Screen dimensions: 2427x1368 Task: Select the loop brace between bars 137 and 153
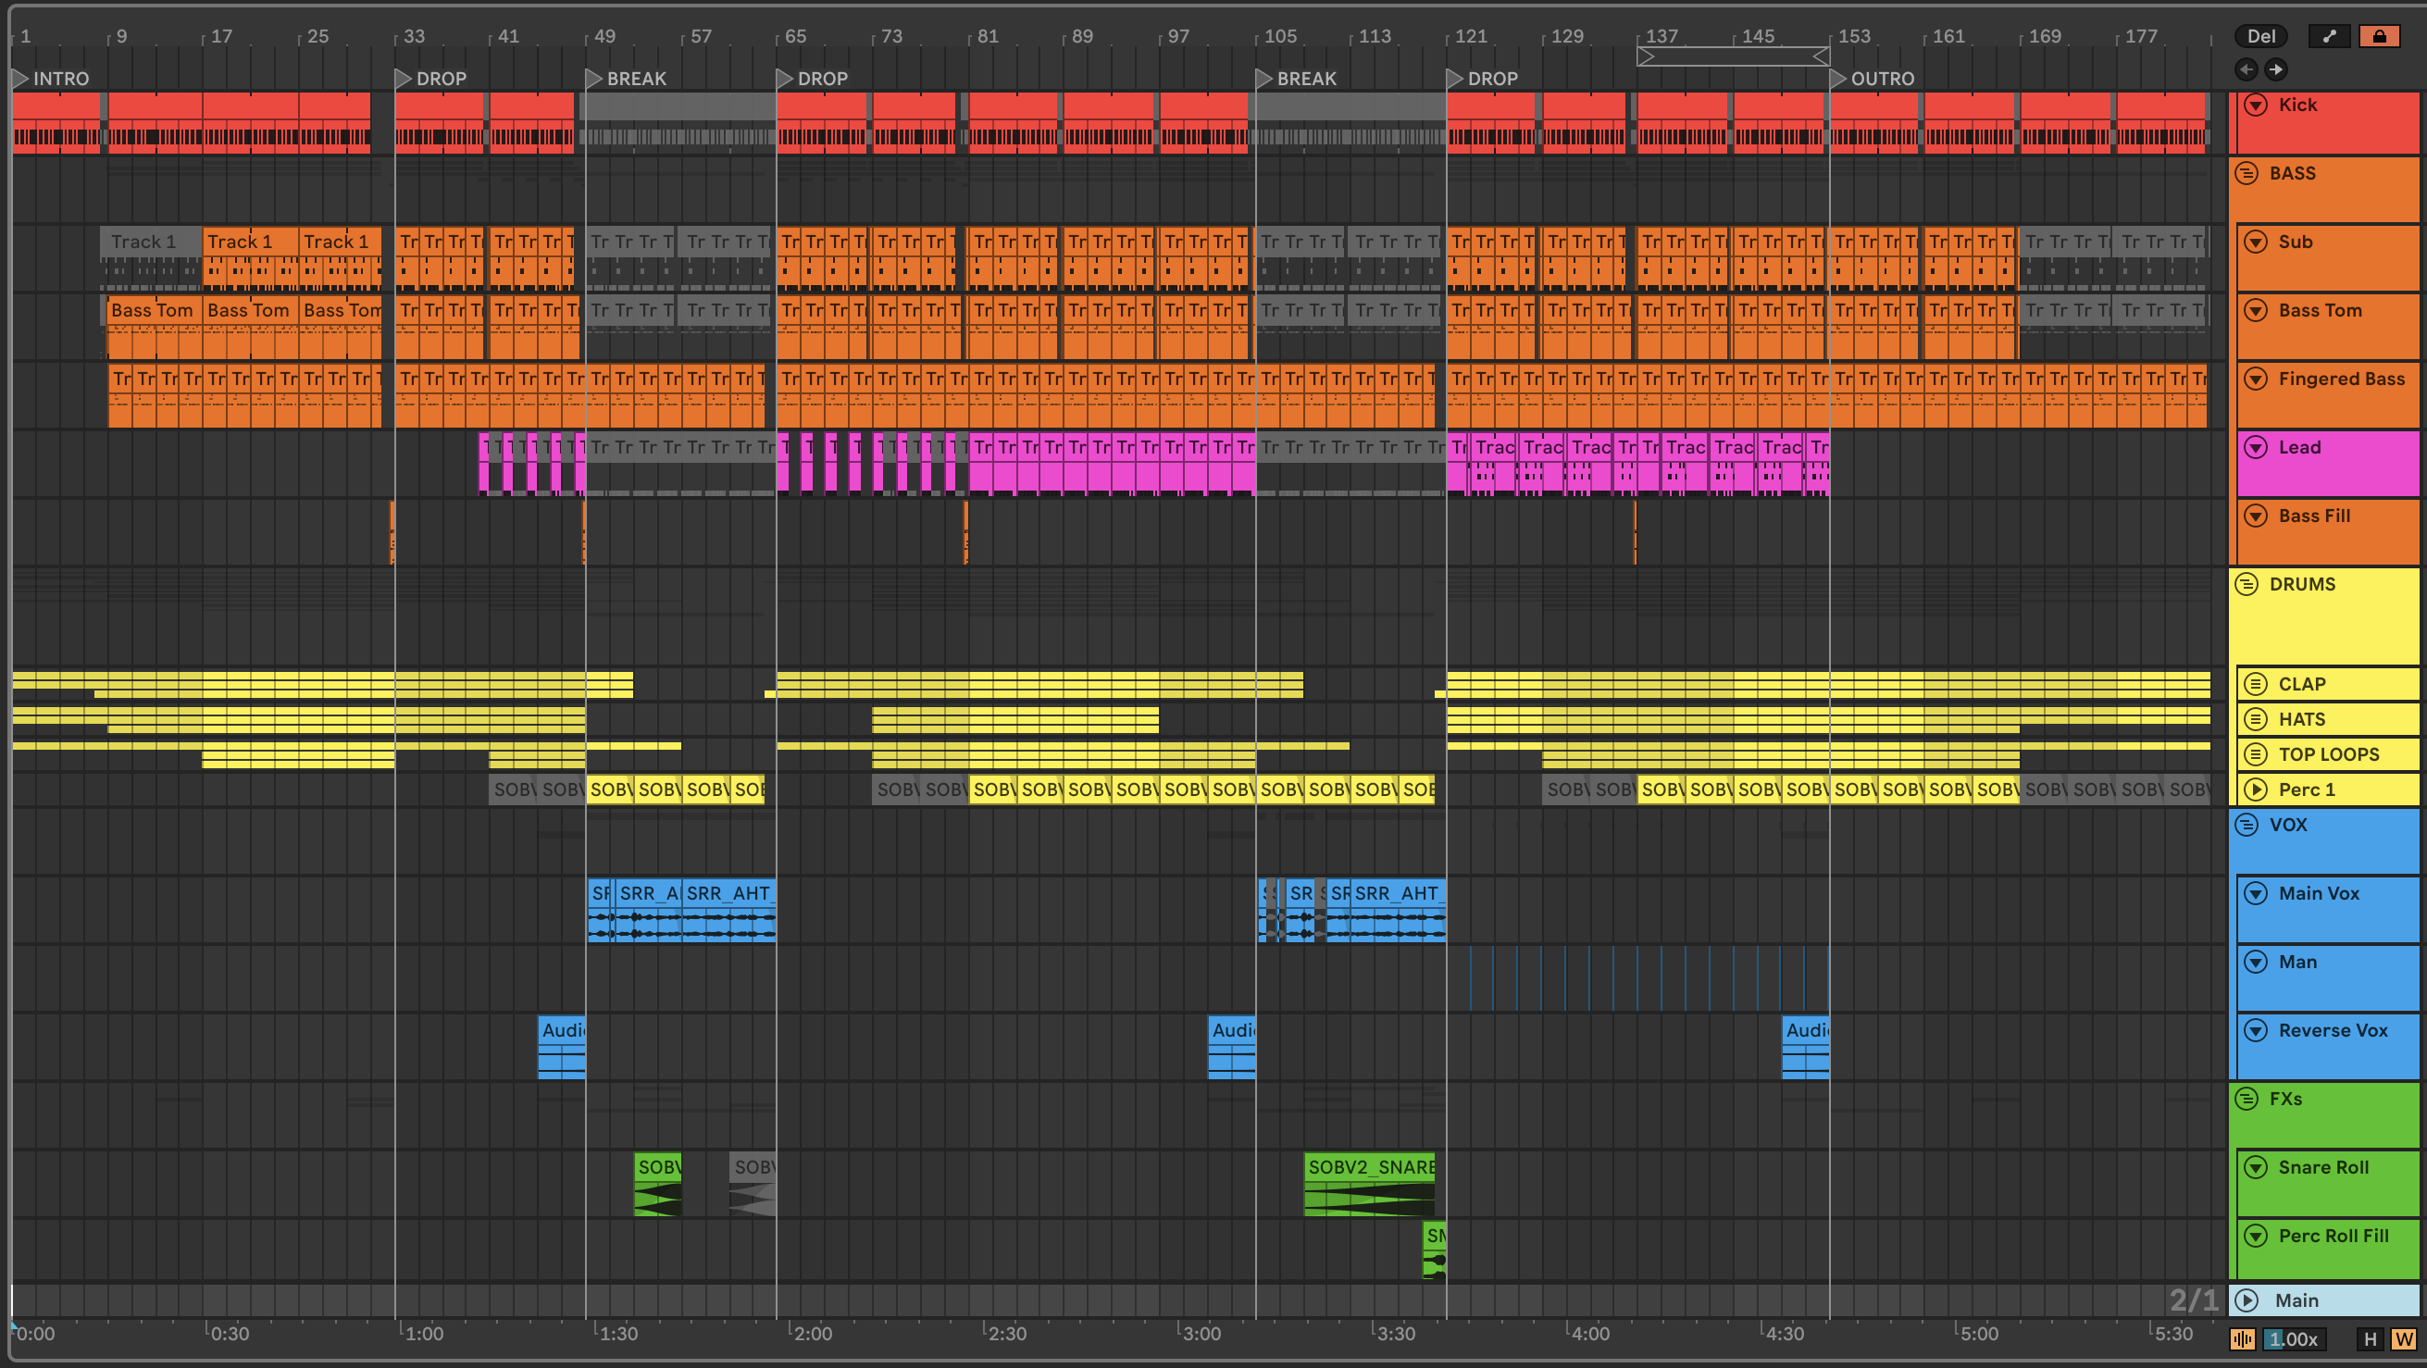[x=1734, y=57]
